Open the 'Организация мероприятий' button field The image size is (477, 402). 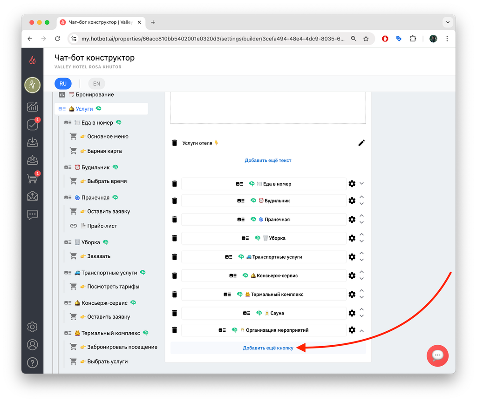(264, 330)
